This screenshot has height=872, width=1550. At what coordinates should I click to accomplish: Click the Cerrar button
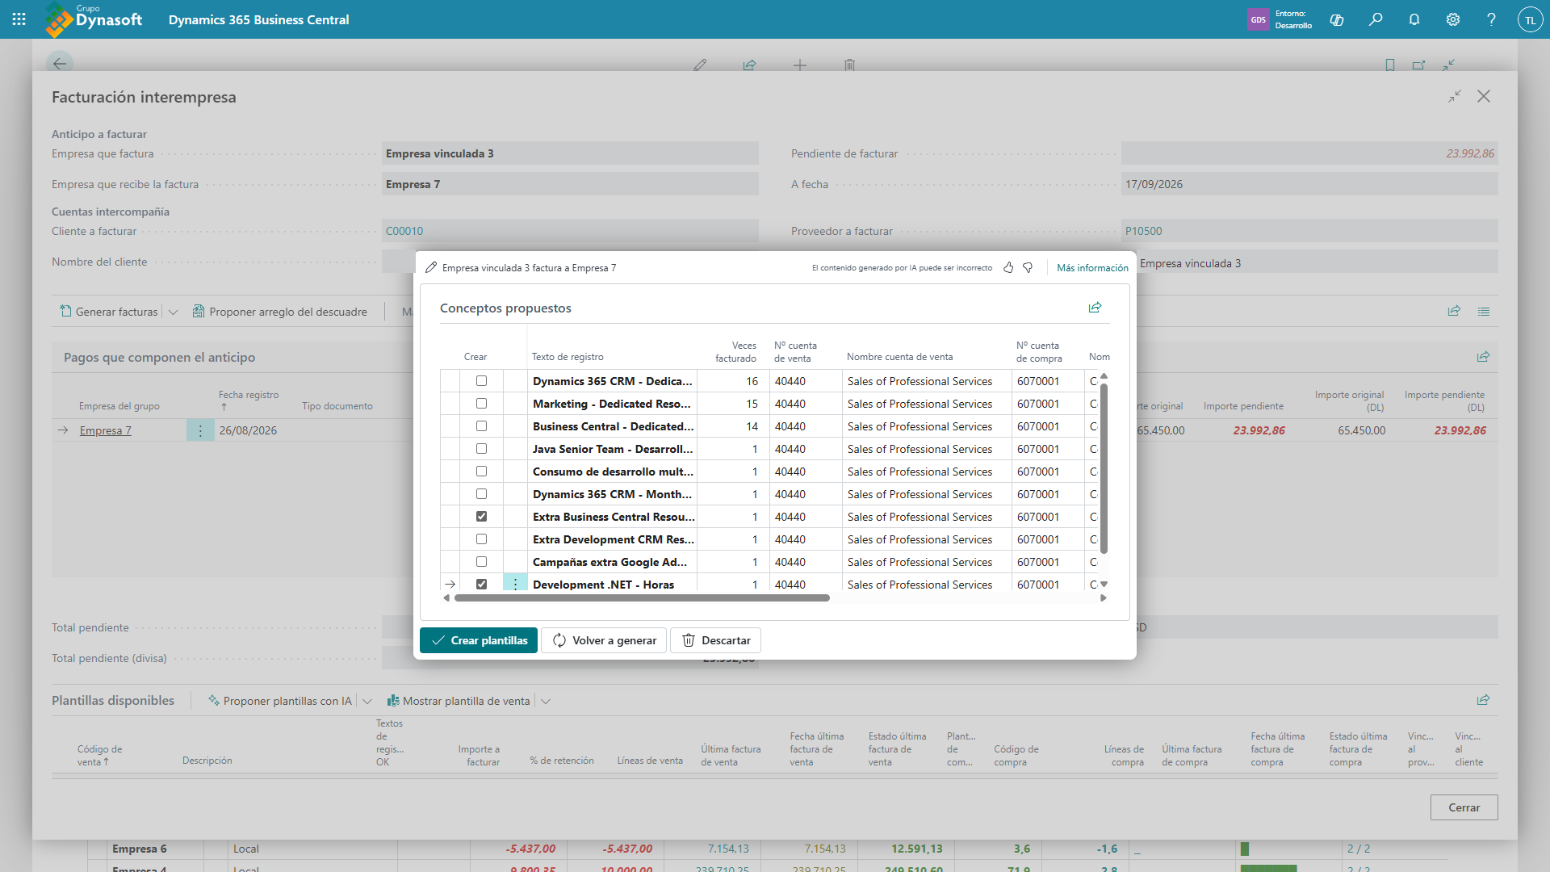(x=1464, y=807)
